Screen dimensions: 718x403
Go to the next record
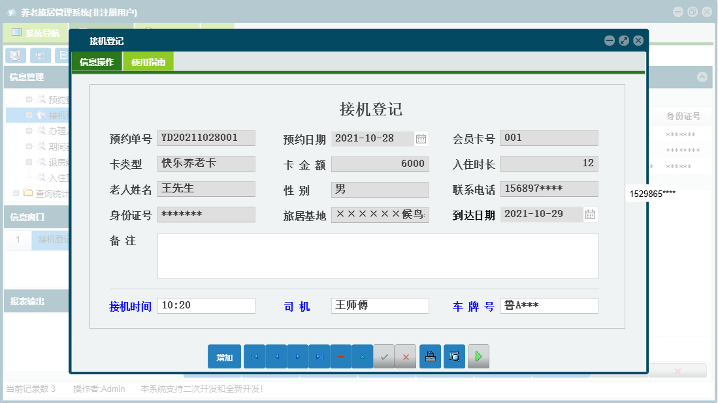297,357
